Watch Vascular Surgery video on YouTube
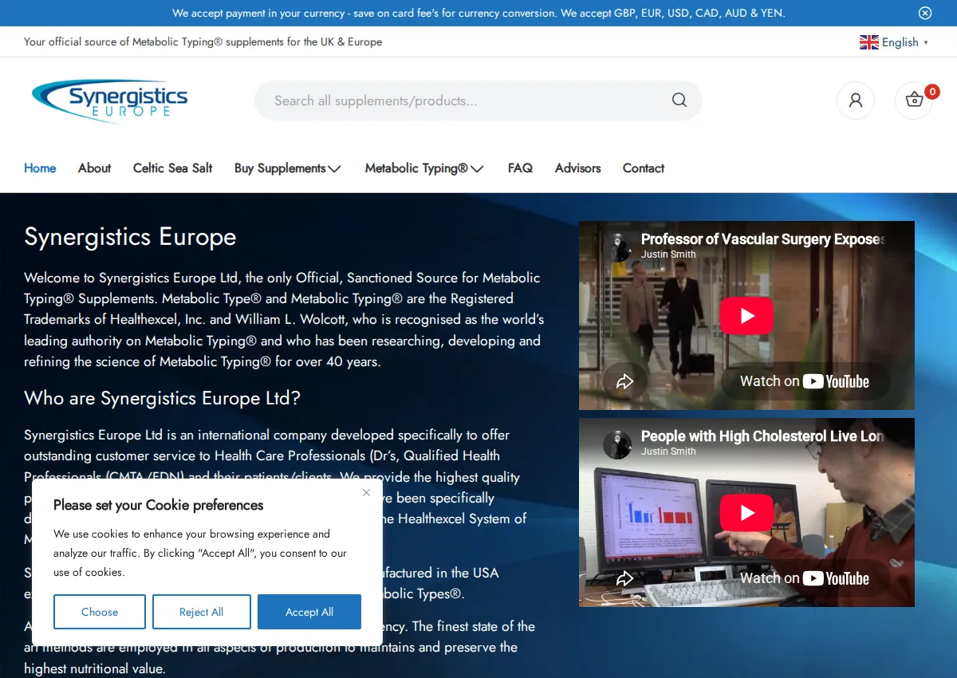Viewport: 957px width, 678px height. tap(805, 381)
